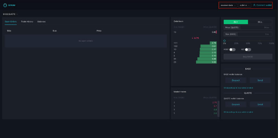The image size is (278, 138).
Task: Set size slider to 50%
Action: point(248,44)
